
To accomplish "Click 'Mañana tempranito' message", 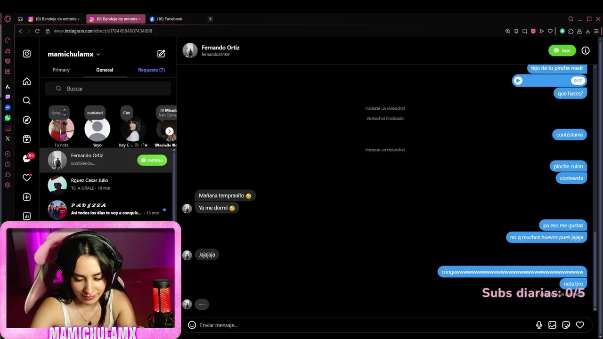I will point(225,195).
